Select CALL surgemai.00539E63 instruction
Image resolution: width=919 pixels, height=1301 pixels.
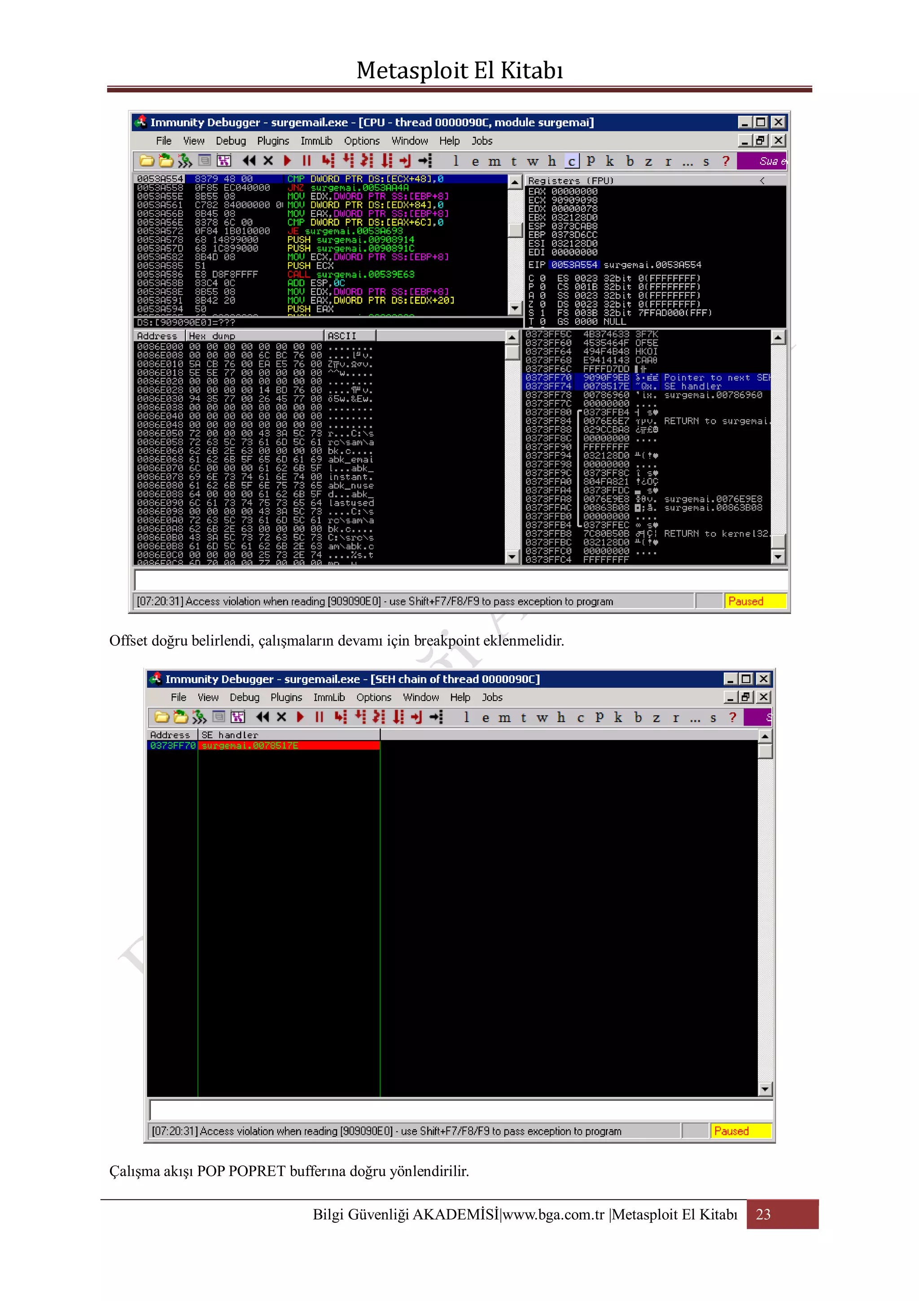[x=351, y=274]
